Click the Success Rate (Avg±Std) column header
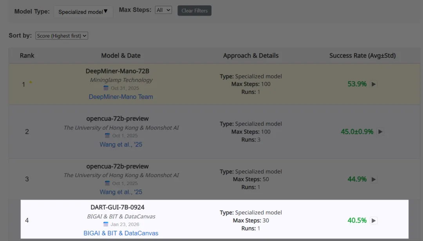This screenshot has height=241, width=423. point(362,56)
